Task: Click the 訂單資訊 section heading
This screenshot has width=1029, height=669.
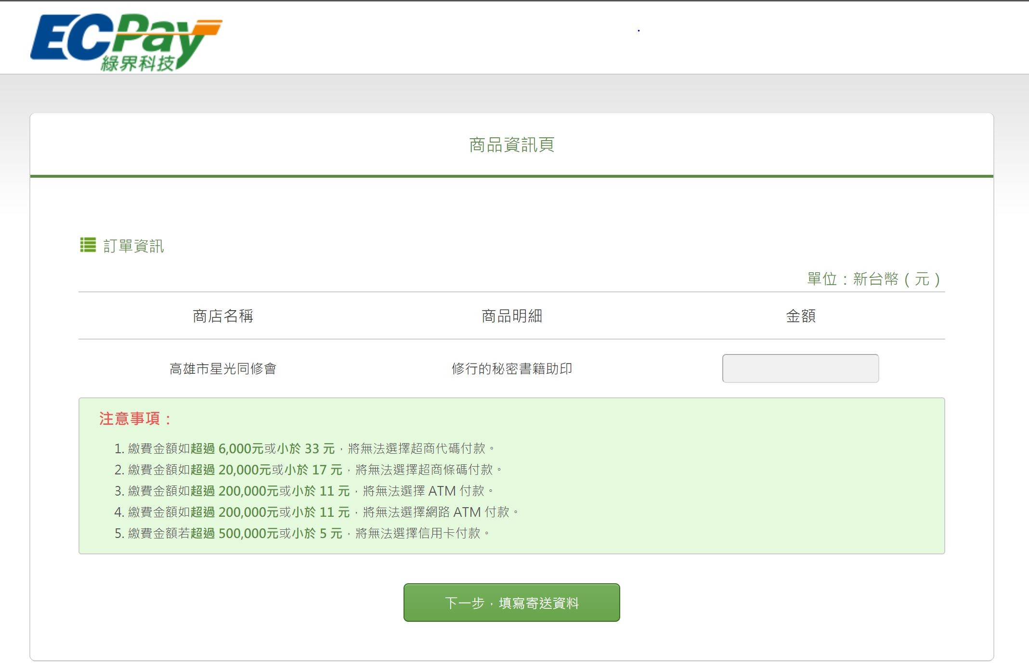Action: coord(133,246)
